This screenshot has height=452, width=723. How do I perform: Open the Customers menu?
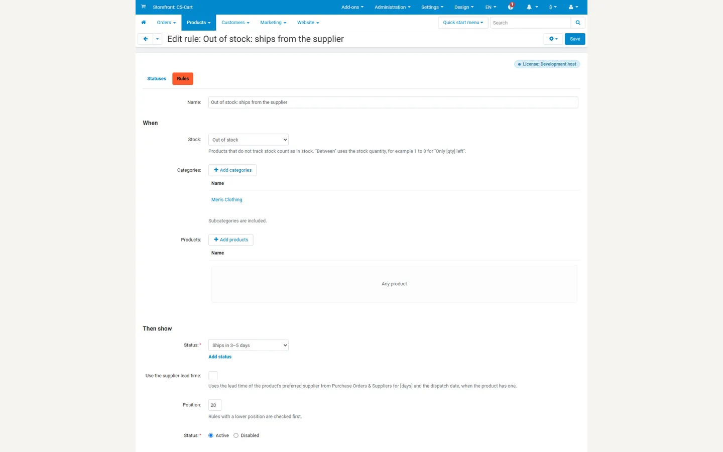coord(235,23)
